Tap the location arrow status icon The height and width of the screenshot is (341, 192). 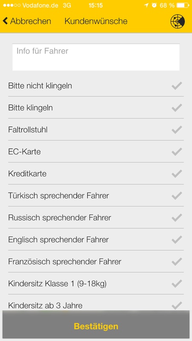pos(146,5)
